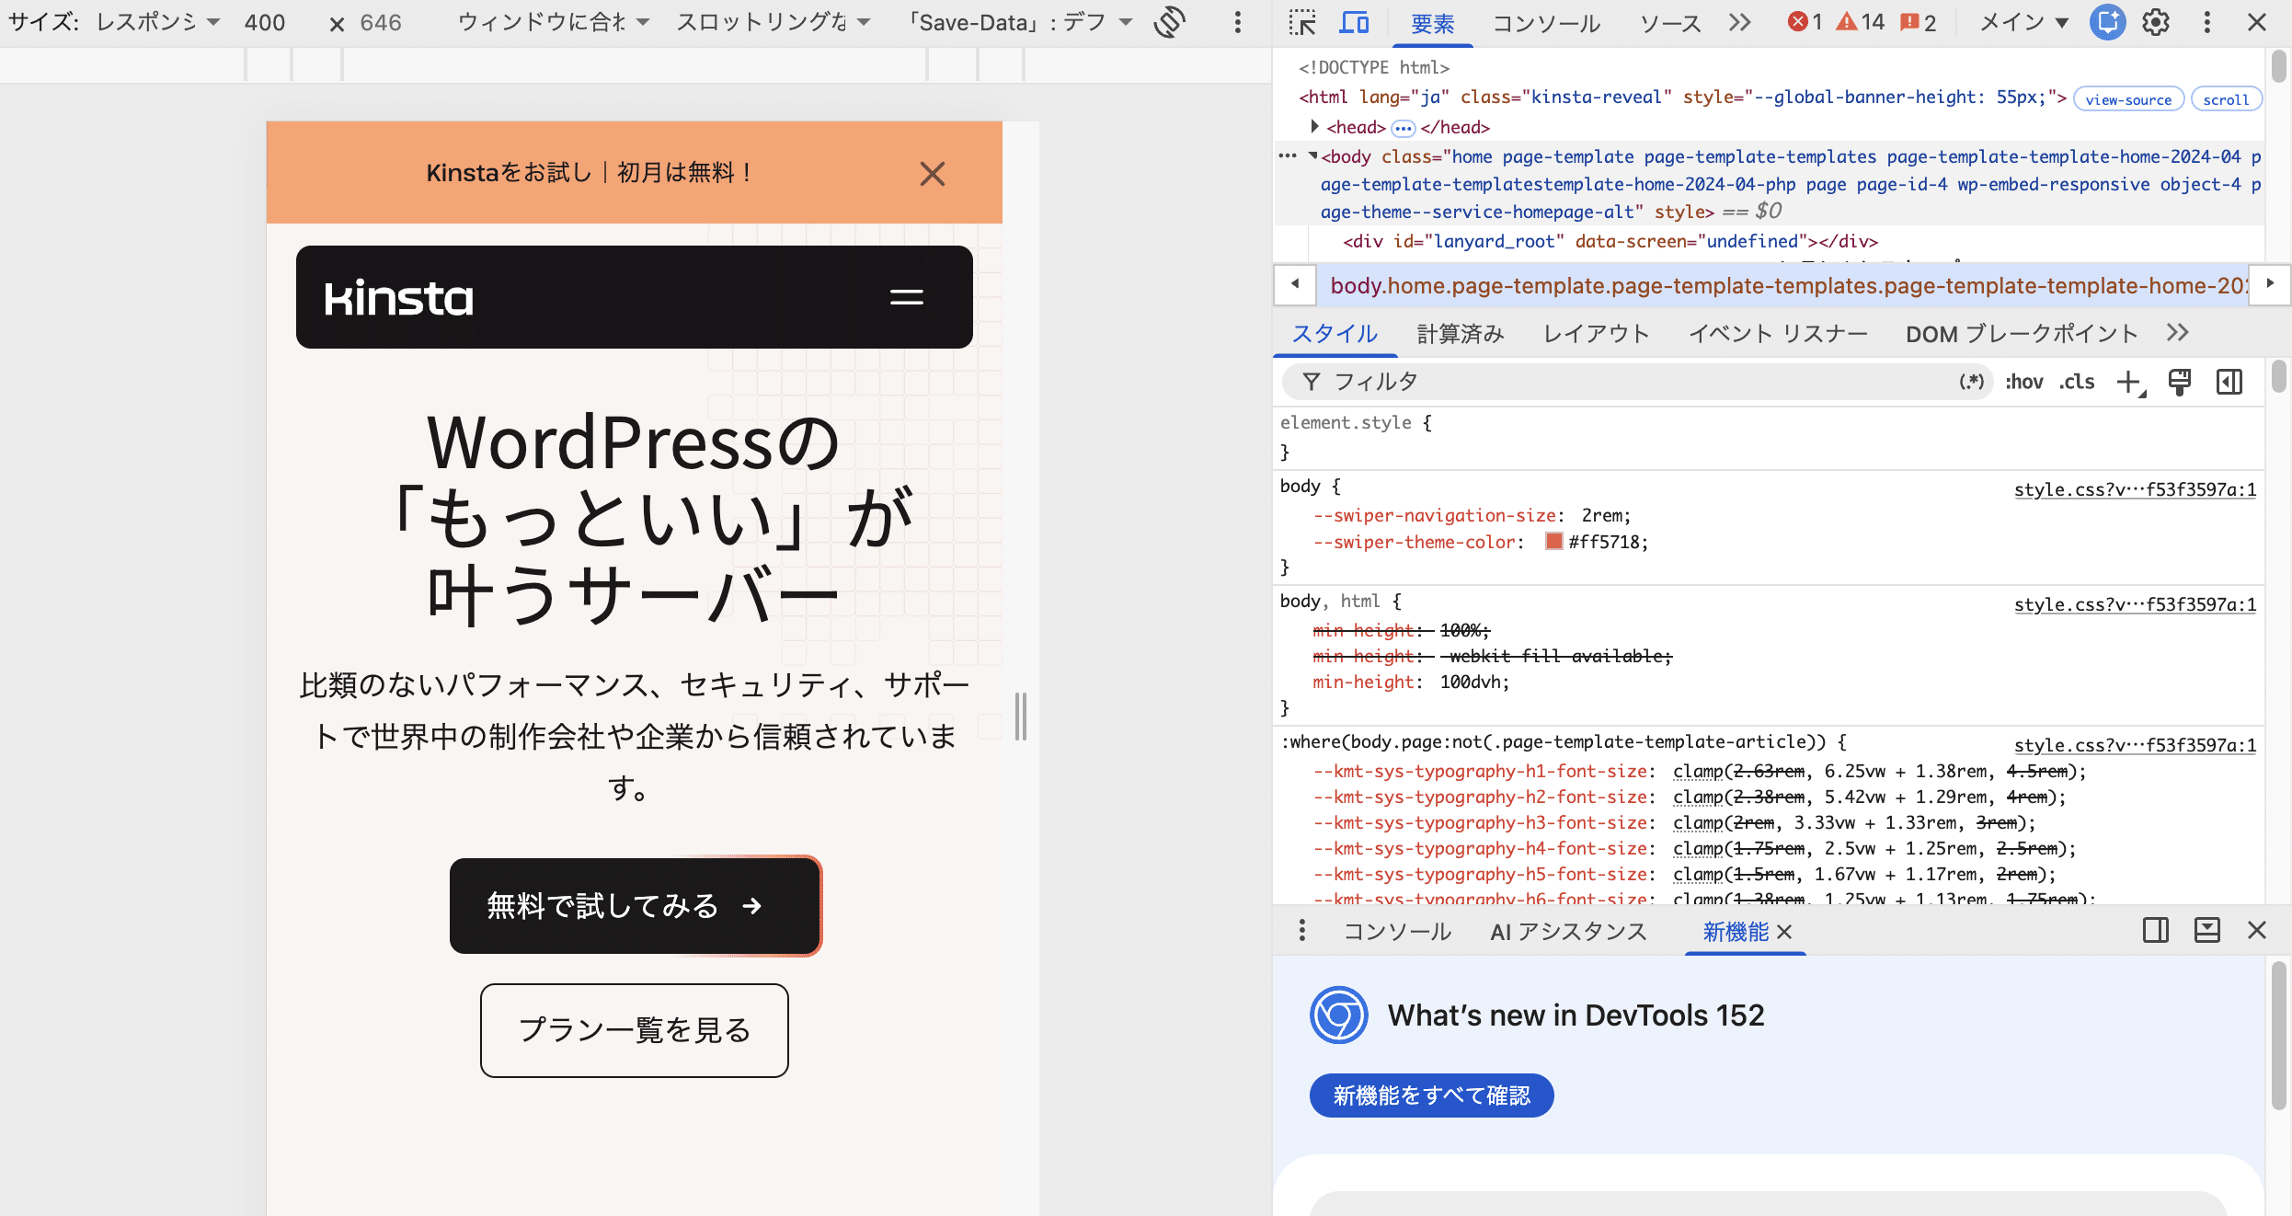2292x1216 pixels.
Task: Select the イベント リスナー sub-tab
Action: pos(1778,334)
